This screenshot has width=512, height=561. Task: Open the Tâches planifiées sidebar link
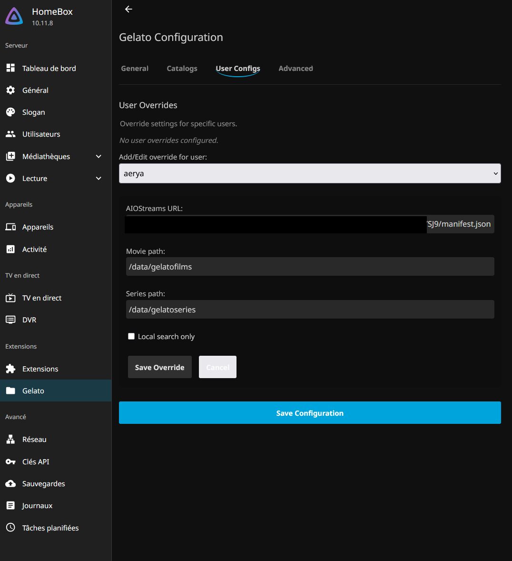56,527
